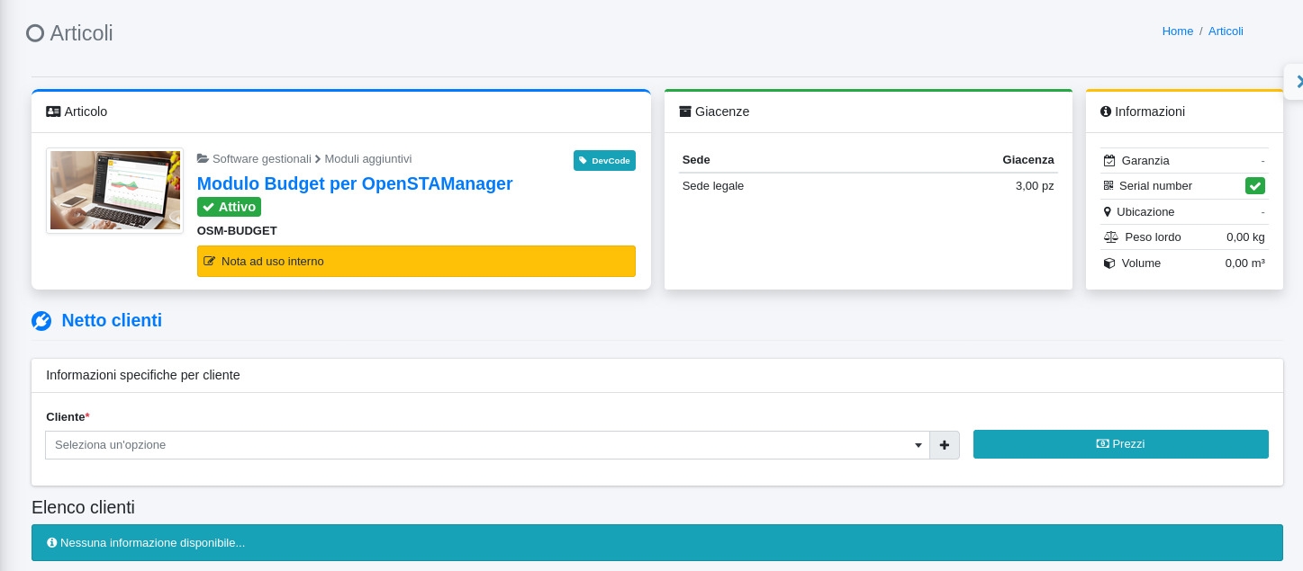Open Articoli breadcrumb link
Image resolution: width=1303 pixels, height=571 pixels.
1226,31
